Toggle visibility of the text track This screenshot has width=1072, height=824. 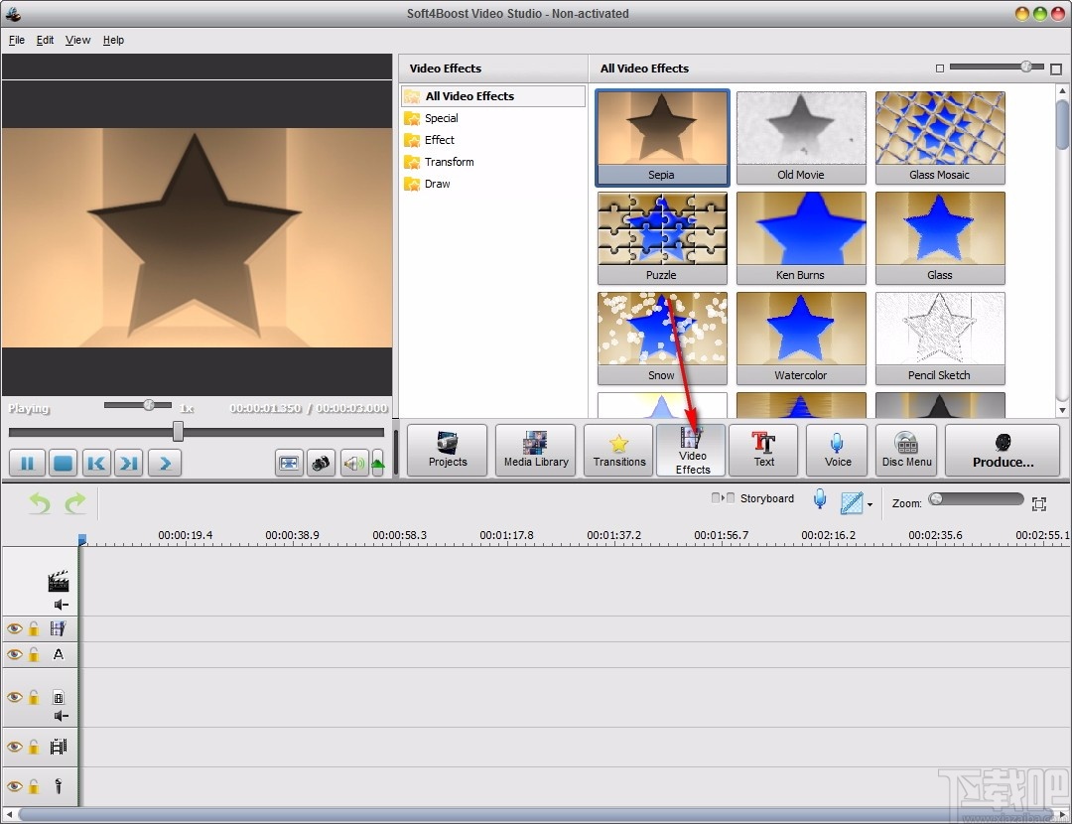(x=14, y=654)
